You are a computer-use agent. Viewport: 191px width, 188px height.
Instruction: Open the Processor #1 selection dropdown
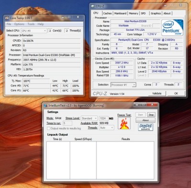[x=123, y=85]
